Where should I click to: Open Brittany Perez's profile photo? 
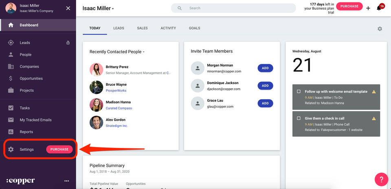pyautogui.click(x=96, y=70)
